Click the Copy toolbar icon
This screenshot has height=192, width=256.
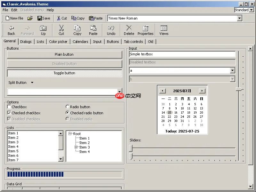tap(78, 18)
